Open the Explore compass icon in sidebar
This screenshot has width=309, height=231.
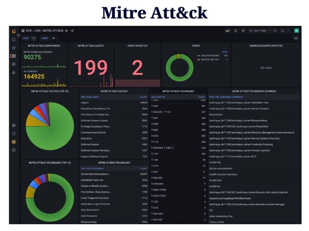tap(14, 64)
